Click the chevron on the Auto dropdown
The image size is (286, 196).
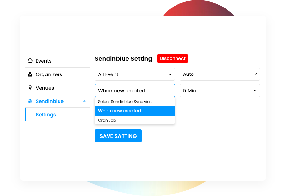tap(255, 74)
